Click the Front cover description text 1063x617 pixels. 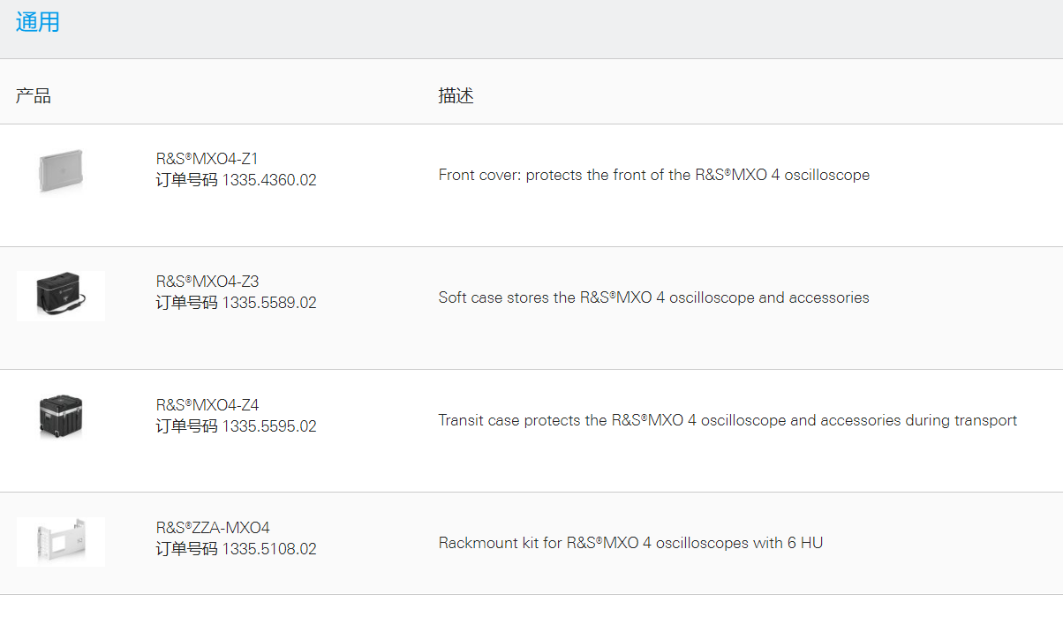[x=653, y=175]
